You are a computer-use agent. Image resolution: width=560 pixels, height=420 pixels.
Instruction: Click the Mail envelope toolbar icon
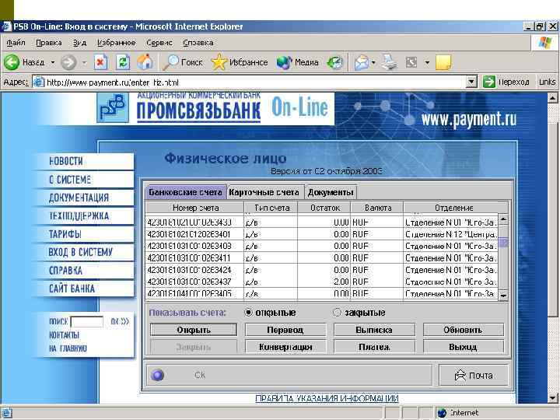click(x=362, y=63)
